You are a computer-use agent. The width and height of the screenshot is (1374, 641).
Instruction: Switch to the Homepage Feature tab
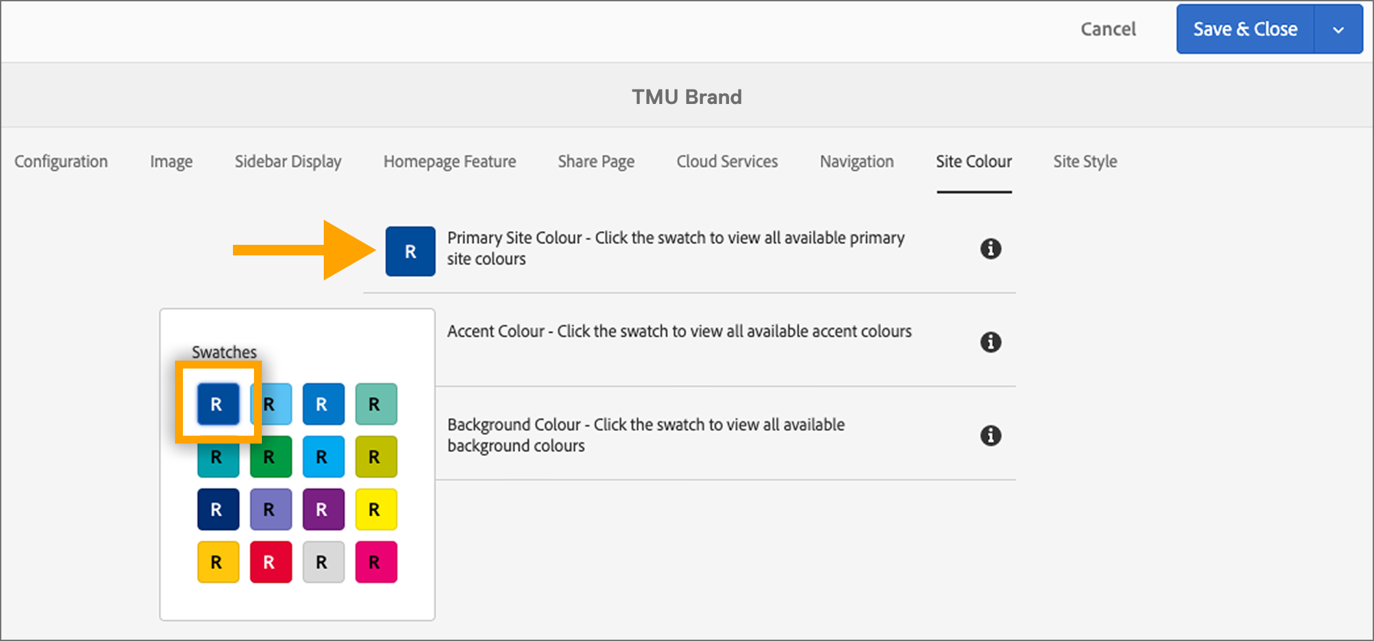click(x=449, y=161)
